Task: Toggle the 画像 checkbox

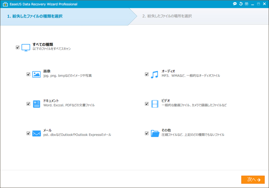Action: 28,74
